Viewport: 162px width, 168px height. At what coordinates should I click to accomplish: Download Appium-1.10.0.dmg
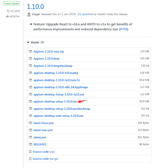pos(46,58)
